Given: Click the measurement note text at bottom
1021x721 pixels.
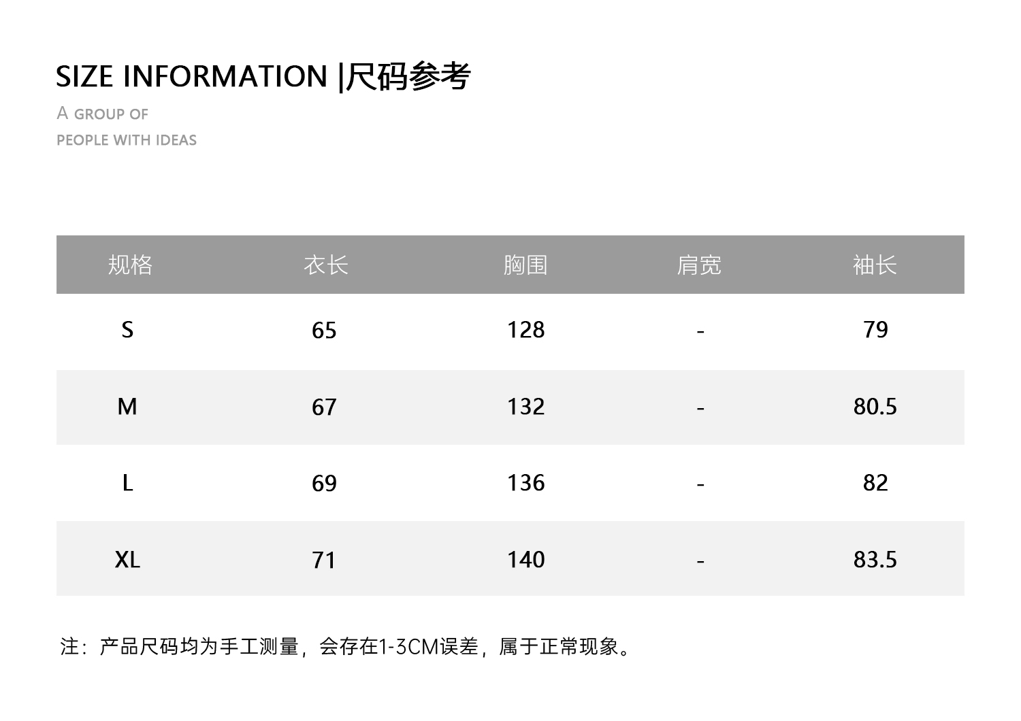Looking at the screenshot, I should [x=347, y=646].
